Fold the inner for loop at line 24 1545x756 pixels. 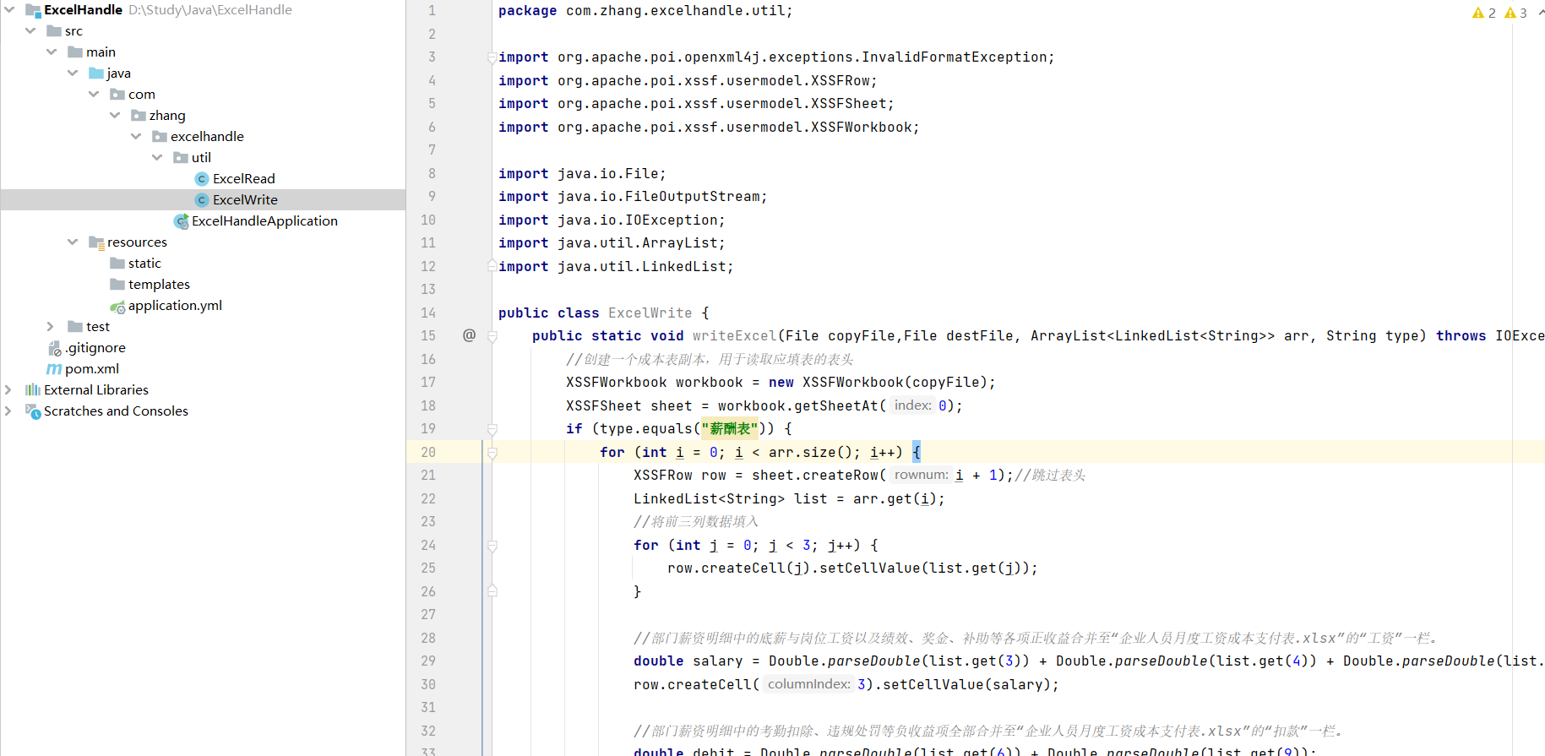point(492,546)
